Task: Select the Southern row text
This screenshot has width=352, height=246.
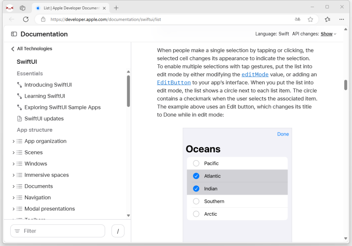Action: (x=214, y=201)
